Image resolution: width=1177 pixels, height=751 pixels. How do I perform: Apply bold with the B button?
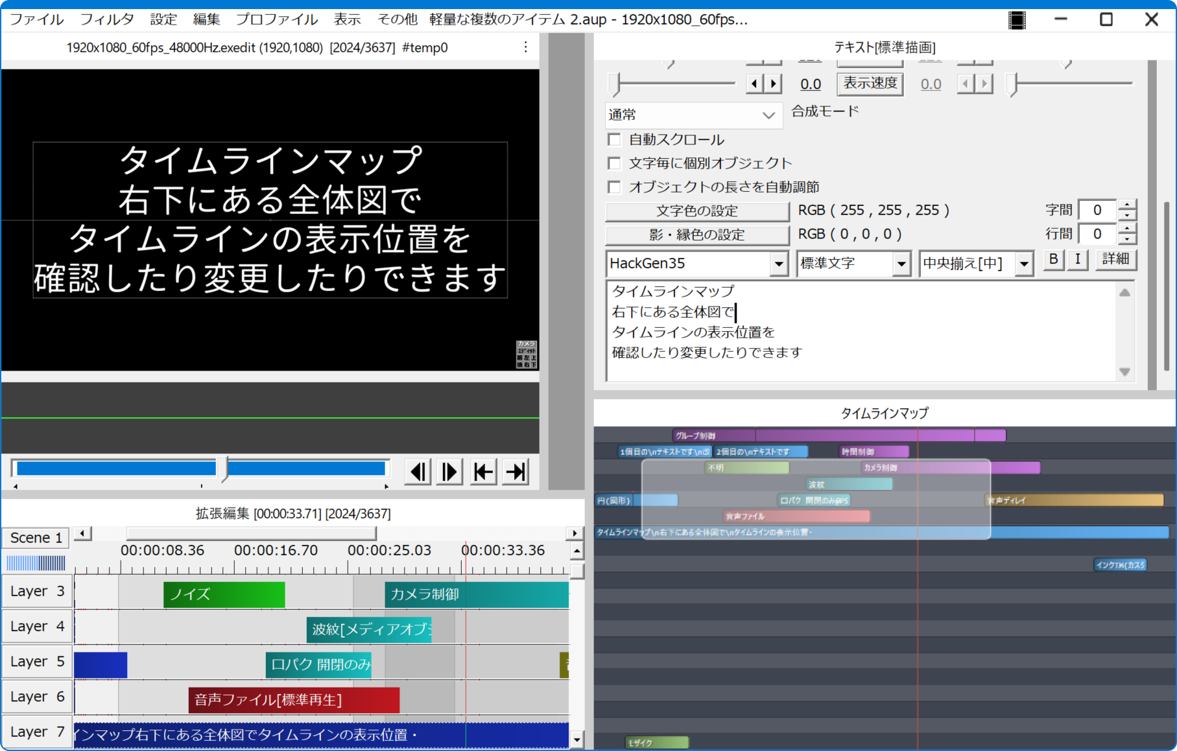[1053, 260]
